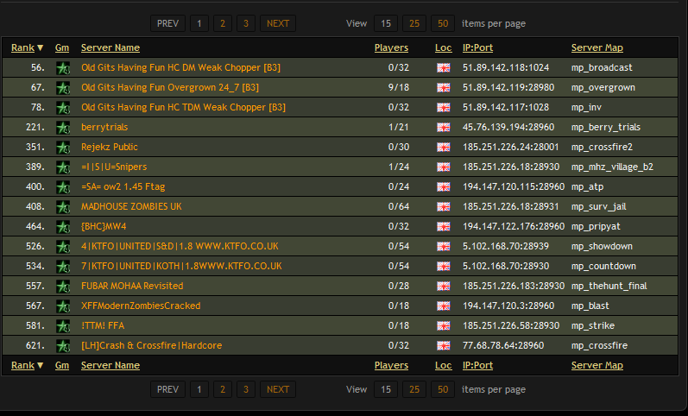The image size is (688, 416).
Task: Sort servers by Players column header
Action: [391, 47]
